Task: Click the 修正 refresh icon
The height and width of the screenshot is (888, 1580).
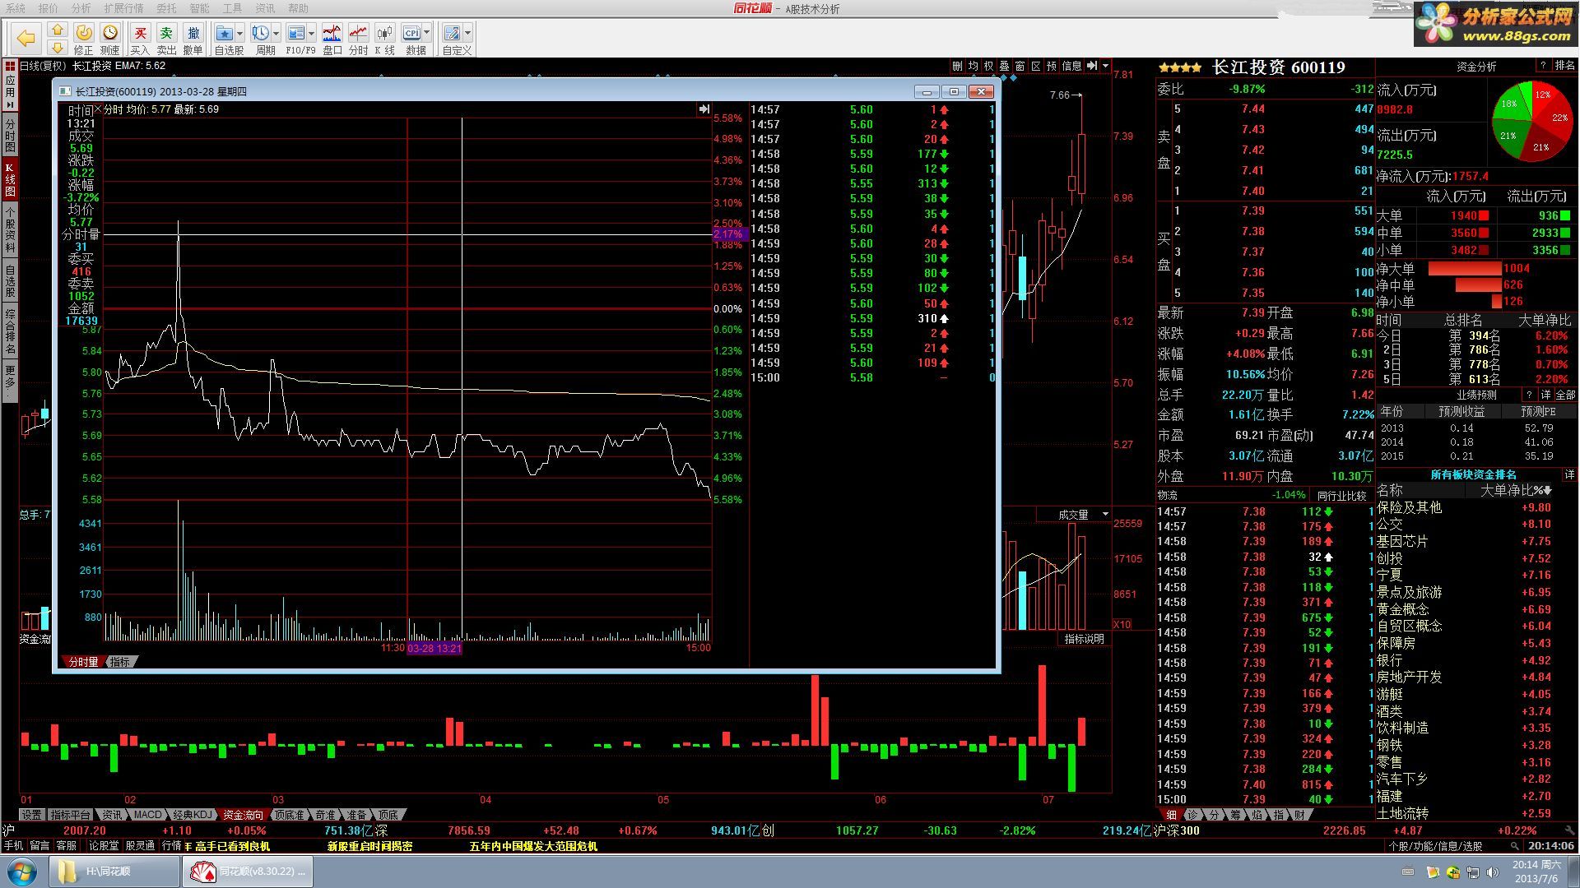Action: point(84,33)
